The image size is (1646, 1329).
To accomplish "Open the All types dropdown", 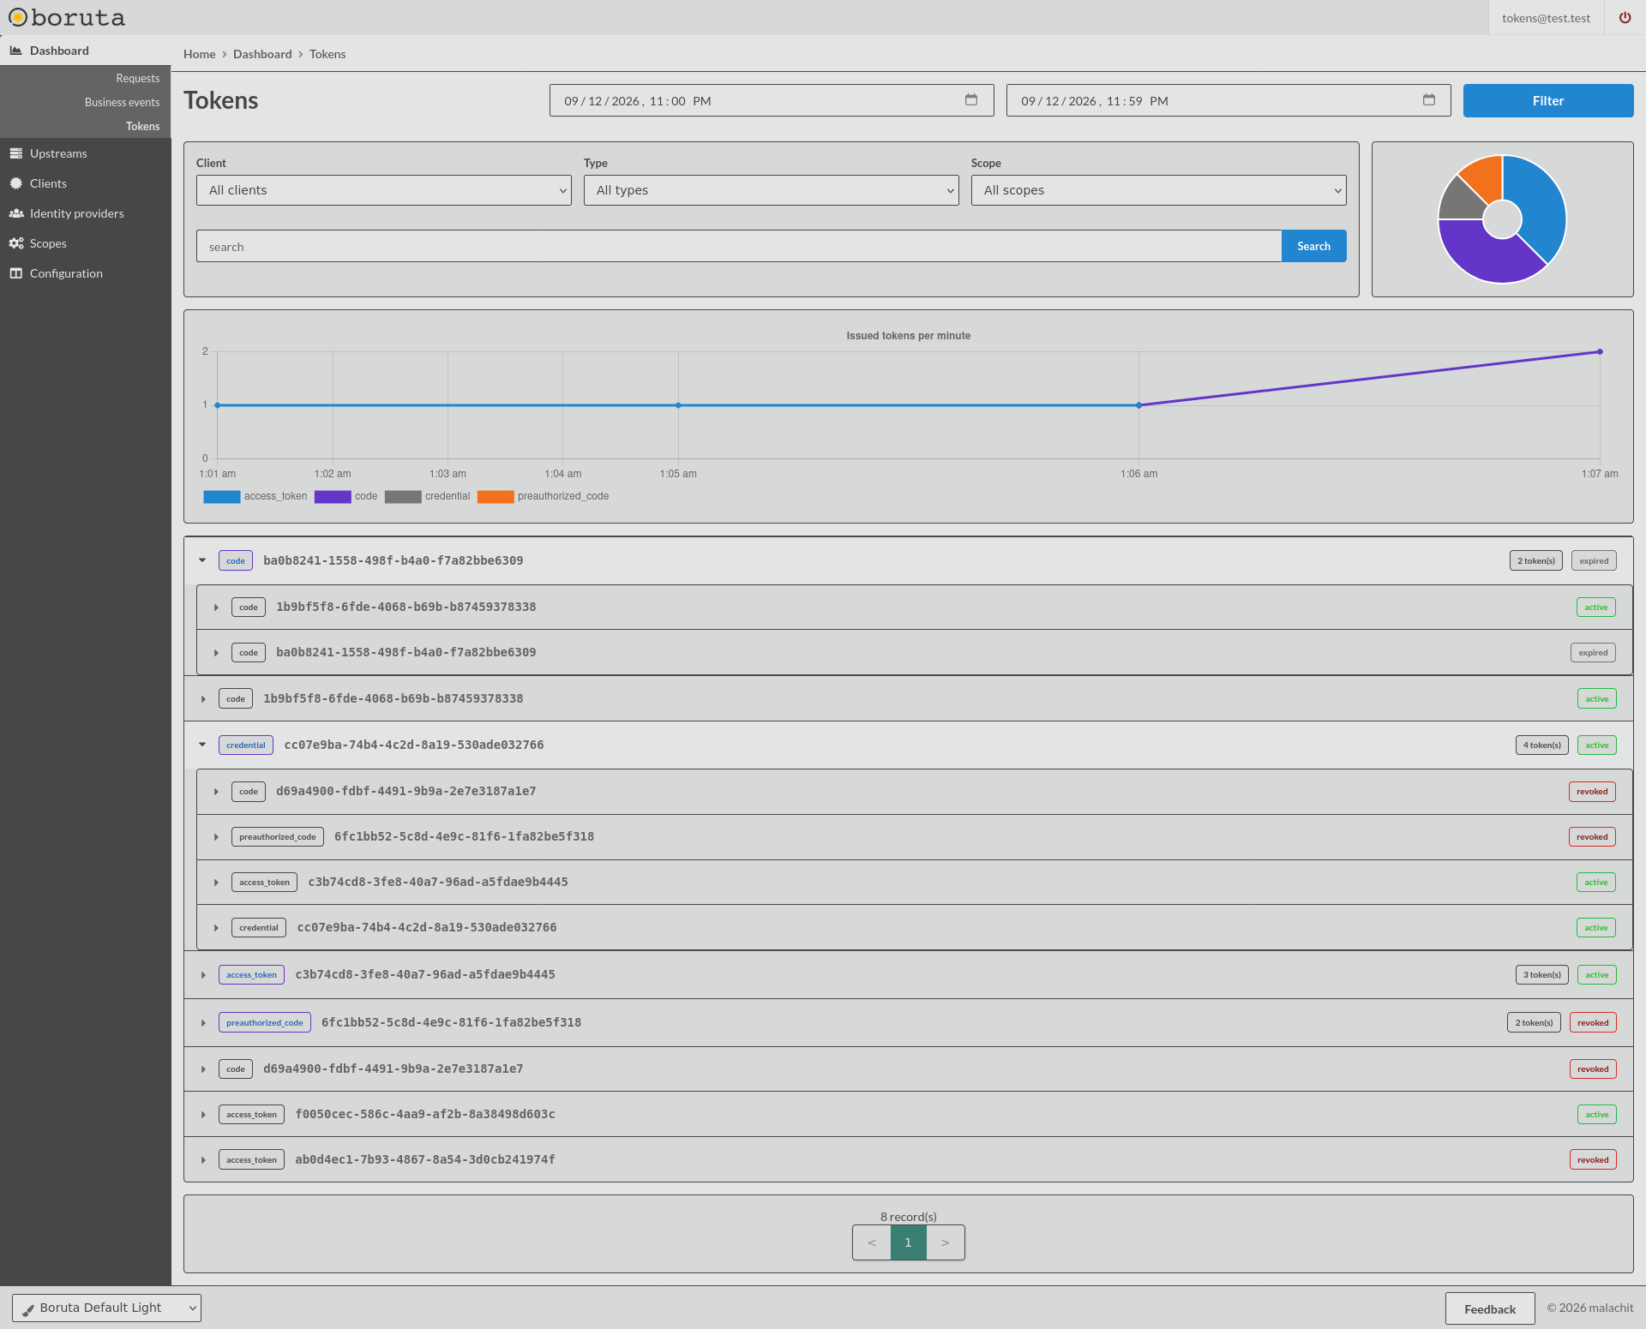I will pyautogui.click(x=772, y=190).
